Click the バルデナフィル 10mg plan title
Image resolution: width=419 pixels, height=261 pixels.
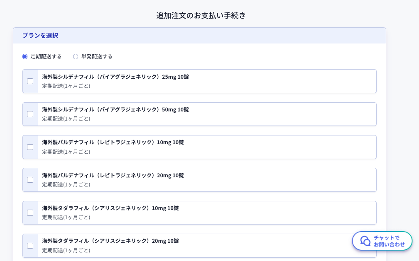click(x=113, y=142)
